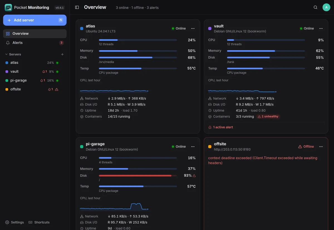Image resolution: width=334 pixels, height=230 pixels.
Task: Open the pi-garage card more options menu
Action: [193, 147]
